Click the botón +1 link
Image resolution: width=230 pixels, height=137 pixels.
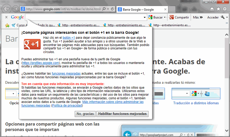[69, 38]
